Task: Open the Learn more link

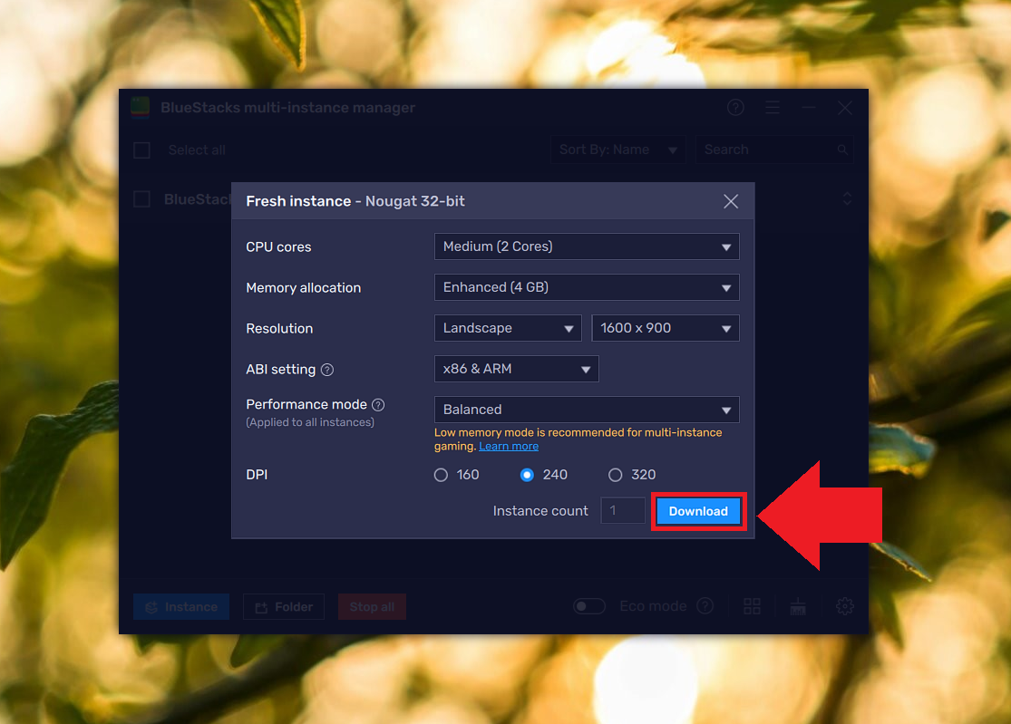Action: click(x=509, y=445)
